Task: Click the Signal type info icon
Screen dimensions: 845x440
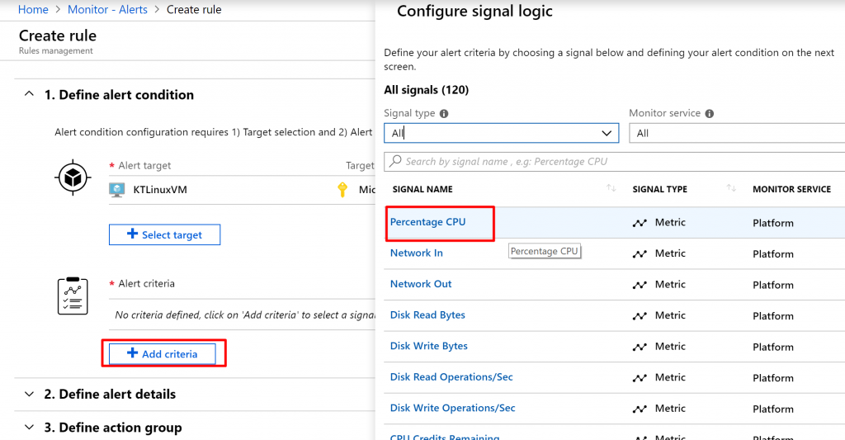Action: 444,114
